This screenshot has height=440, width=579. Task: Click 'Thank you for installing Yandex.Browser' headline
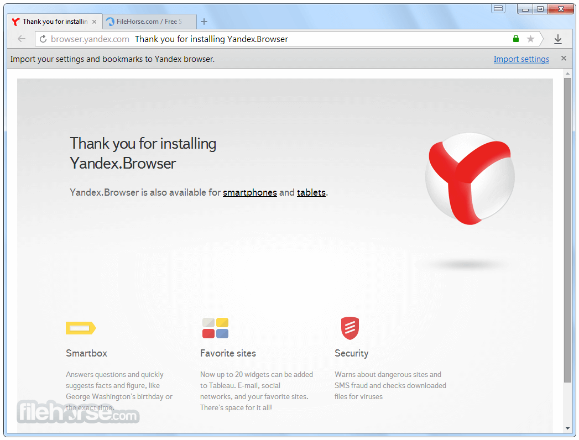coord(143,153)
